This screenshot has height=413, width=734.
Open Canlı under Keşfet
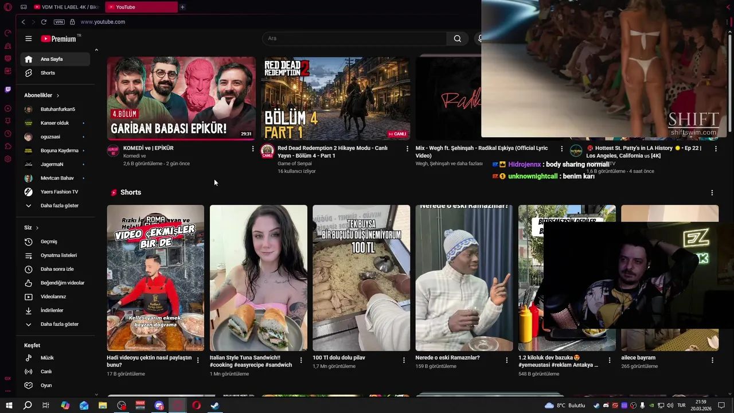tap(55, 372)
